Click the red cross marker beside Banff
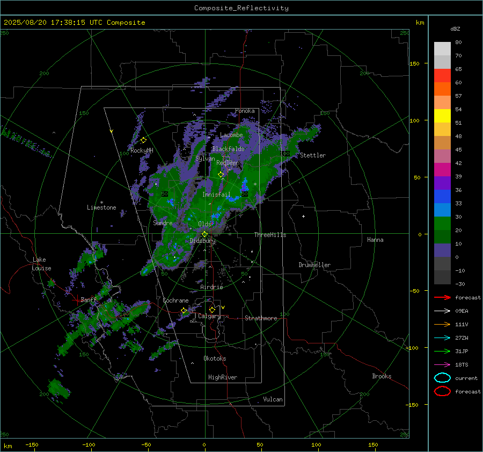Screen dimensions: 483x452 76,300
